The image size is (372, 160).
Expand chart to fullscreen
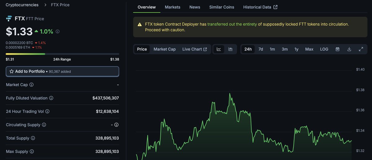(x=361, y=49)
